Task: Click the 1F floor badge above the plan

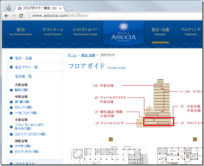Action: click(111, 139)
